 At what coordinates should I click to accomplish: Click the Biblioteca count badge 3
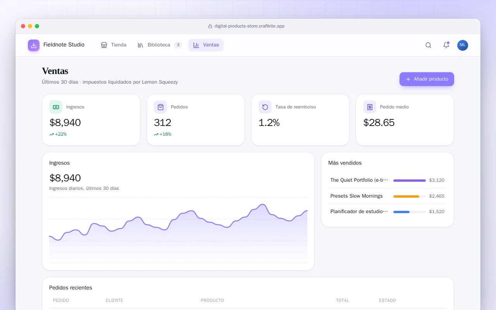(x=178, y=45)
